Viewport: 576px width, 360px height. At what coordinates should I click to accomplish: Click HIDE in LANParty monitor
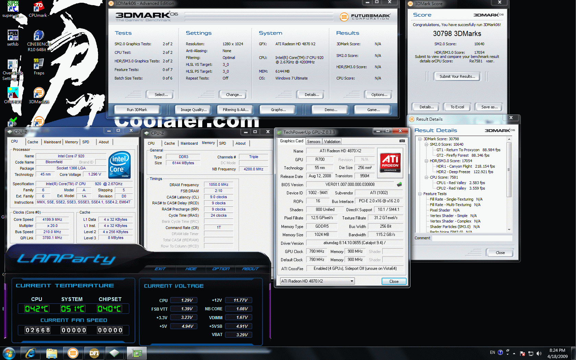[191, 269]
